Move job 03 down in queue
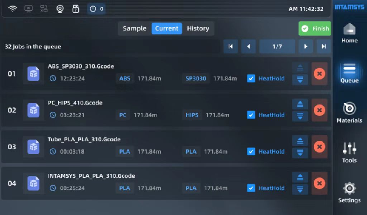The image size is (367, 215). 300,153
